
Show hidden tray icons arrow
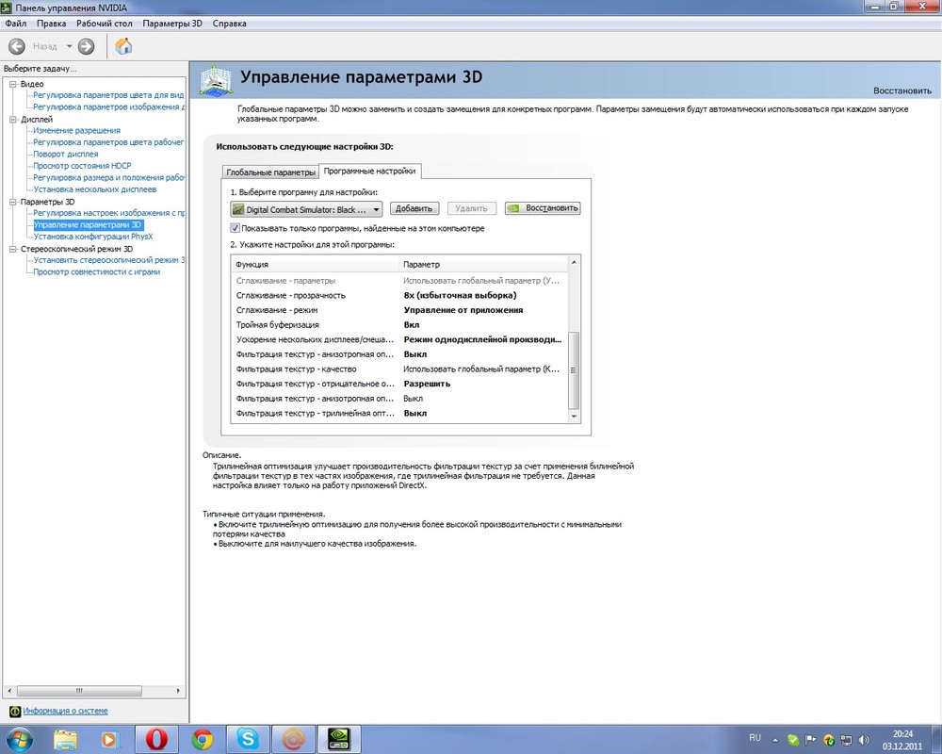775,740
